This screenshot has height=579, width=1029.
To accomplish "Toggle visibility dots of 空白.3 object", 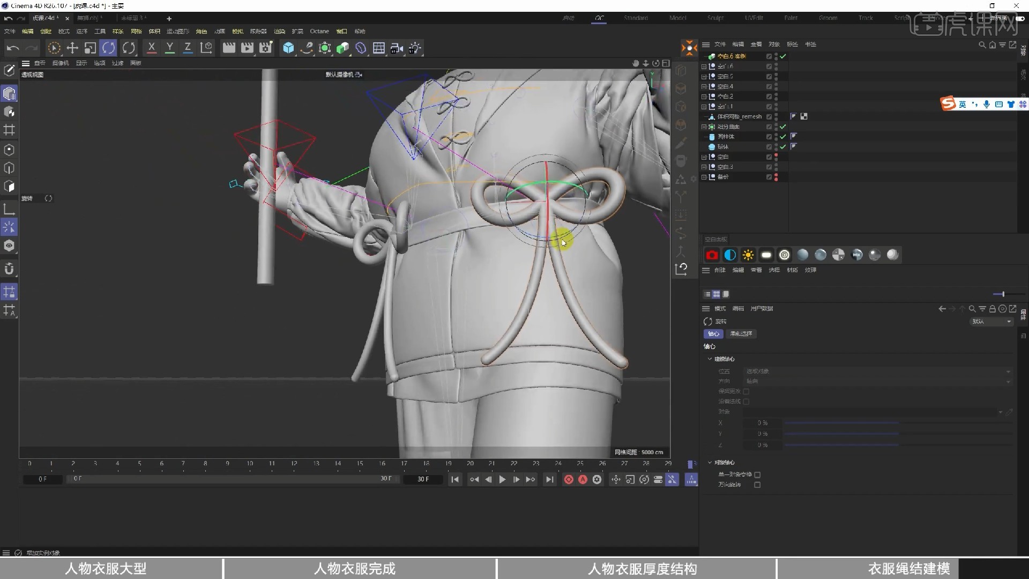I will (776, 167).
